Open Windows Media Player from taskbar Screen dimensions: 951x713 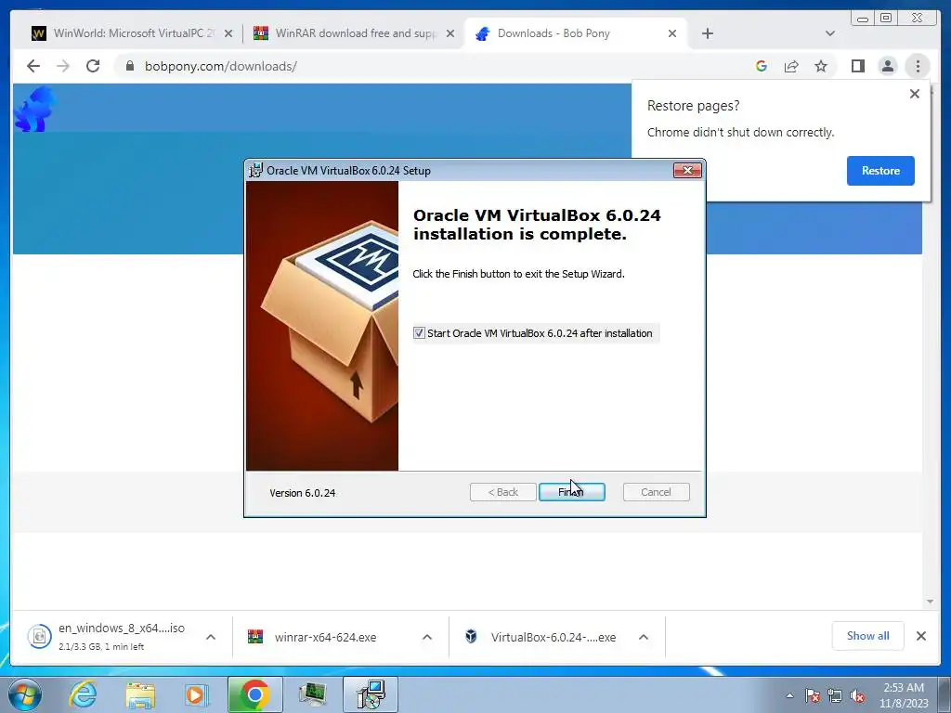[197, 694]
